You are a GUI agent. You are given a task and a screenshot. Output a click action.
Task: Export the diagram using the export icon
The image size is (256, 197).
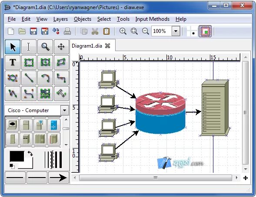[56, 31]
